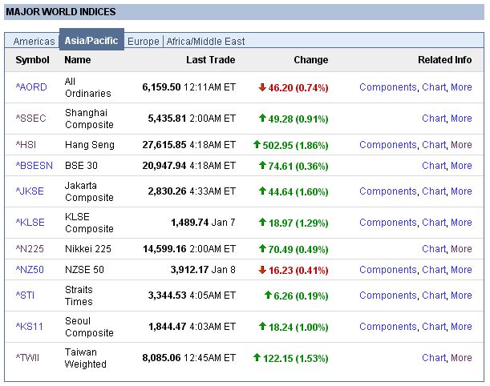Click More in the All Ordinaries row
Screen dimensions: 490x386
click(x=461, y=87)
